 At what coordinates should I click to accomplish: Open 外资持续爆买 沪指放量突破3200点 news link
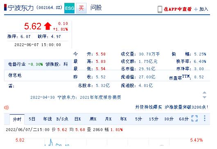click(x=172, y=107)
